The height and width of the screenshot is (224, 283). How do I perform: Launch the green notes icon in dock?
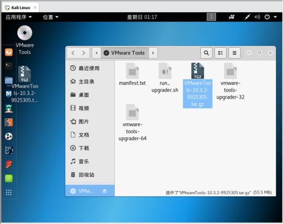tap(9, 178)
